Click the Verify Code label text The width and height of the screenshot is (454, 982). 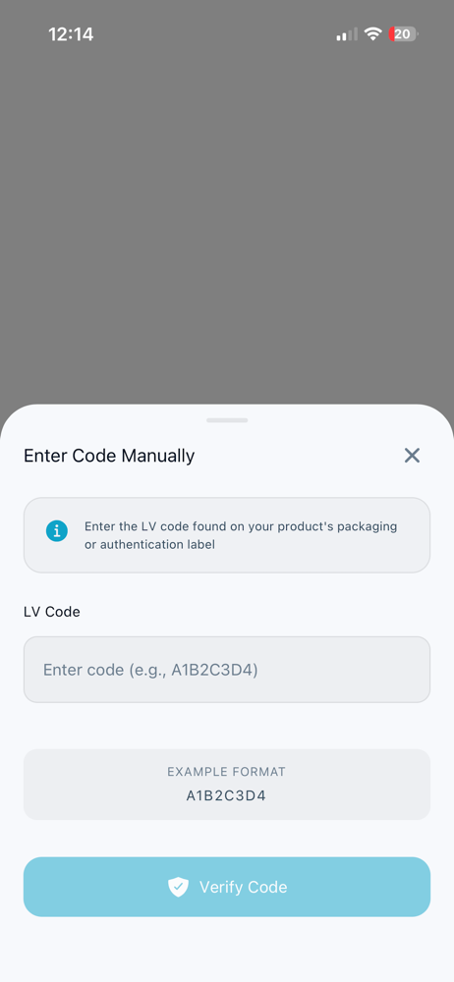pos(244,887)
